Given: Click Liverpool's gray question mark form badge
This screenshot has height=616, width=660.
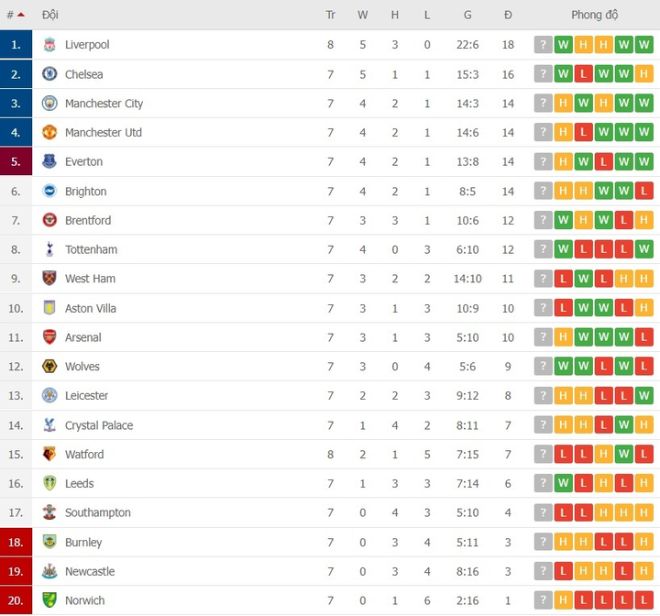Looking at the screenshot, I should coord(544,45).
